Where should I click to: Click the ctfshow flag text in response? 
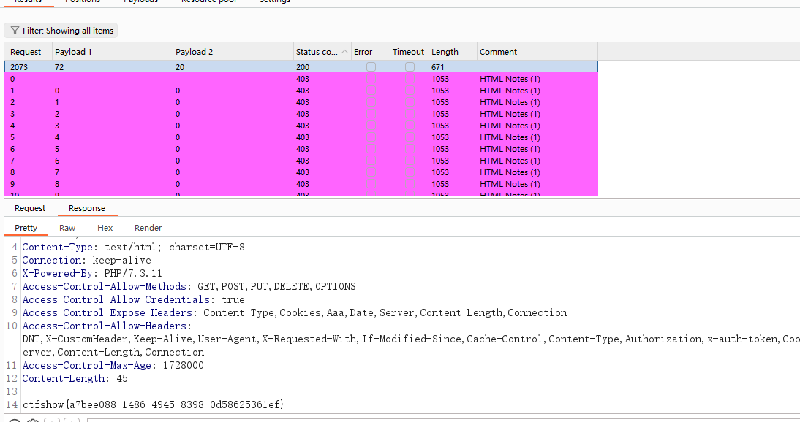[153, 404]
